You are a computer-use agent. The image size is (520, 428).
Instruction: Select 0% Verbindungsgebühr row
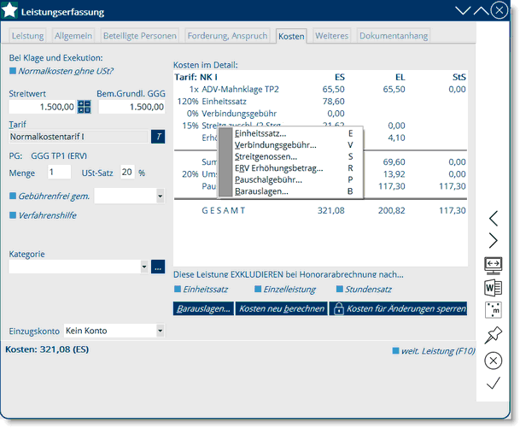(x=320, y=114)
